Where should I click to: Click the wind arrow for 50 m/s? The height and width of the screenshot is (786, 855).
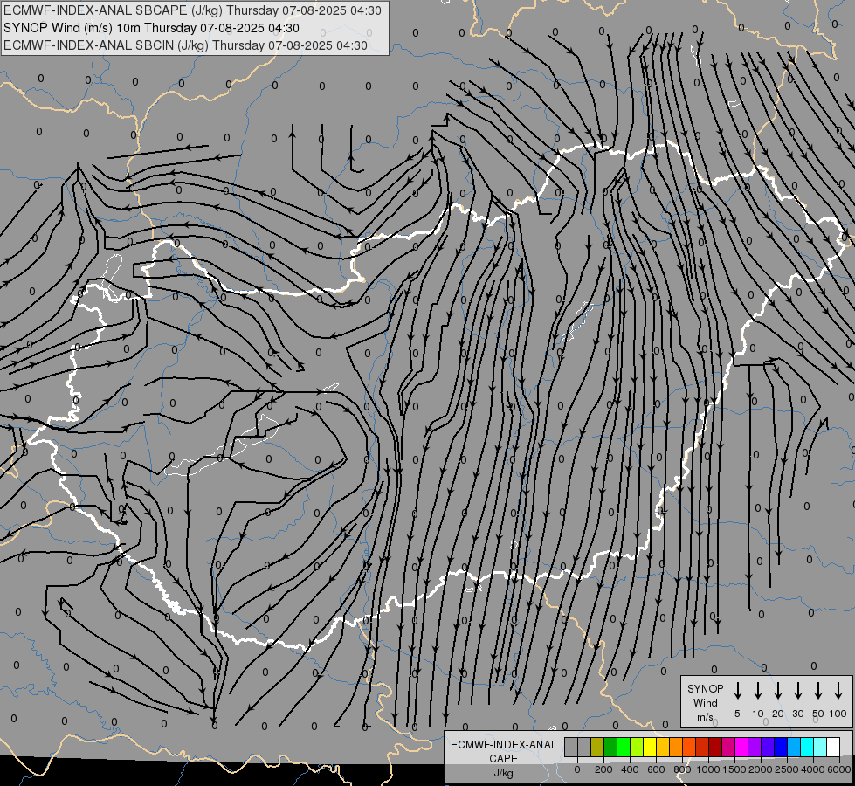(818, 691)
